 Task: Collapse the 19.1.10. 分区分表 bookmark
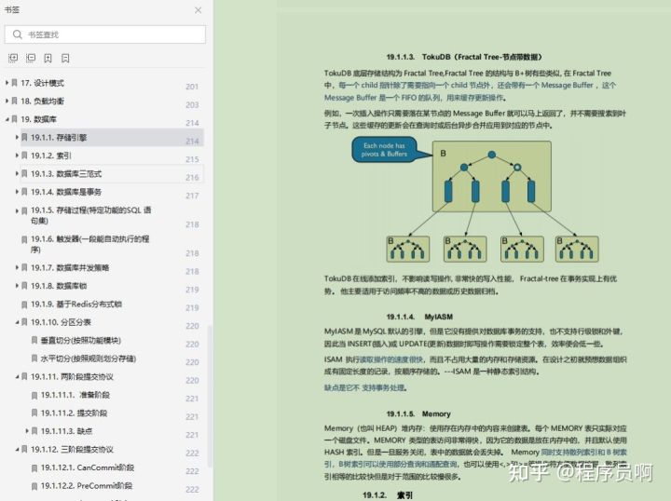coord(17,322)
